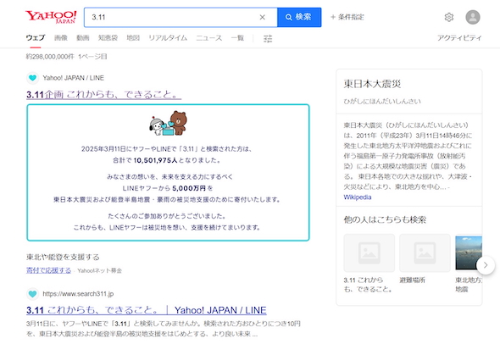This screenshot has width=500, height=344.
Task: Click 避難場所 related search thumbnail
Action: [425, 253]
